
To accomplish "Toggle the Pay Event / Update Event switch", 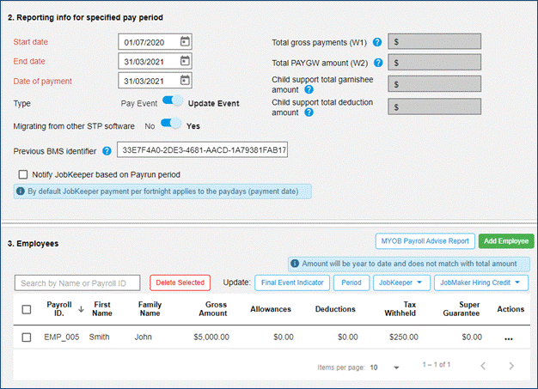I will (173, 102).
